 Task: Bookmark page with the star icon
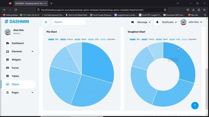pyautogui.click(x=165, y=10)
